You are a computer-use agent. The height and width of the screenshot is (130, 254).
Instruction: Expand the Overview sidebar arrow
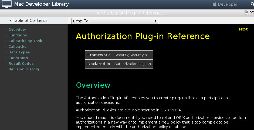tap(6, 30)
